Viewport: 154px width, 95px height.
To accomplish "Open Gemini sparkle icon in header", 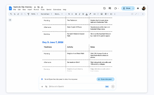I will [x=138, y=8].
